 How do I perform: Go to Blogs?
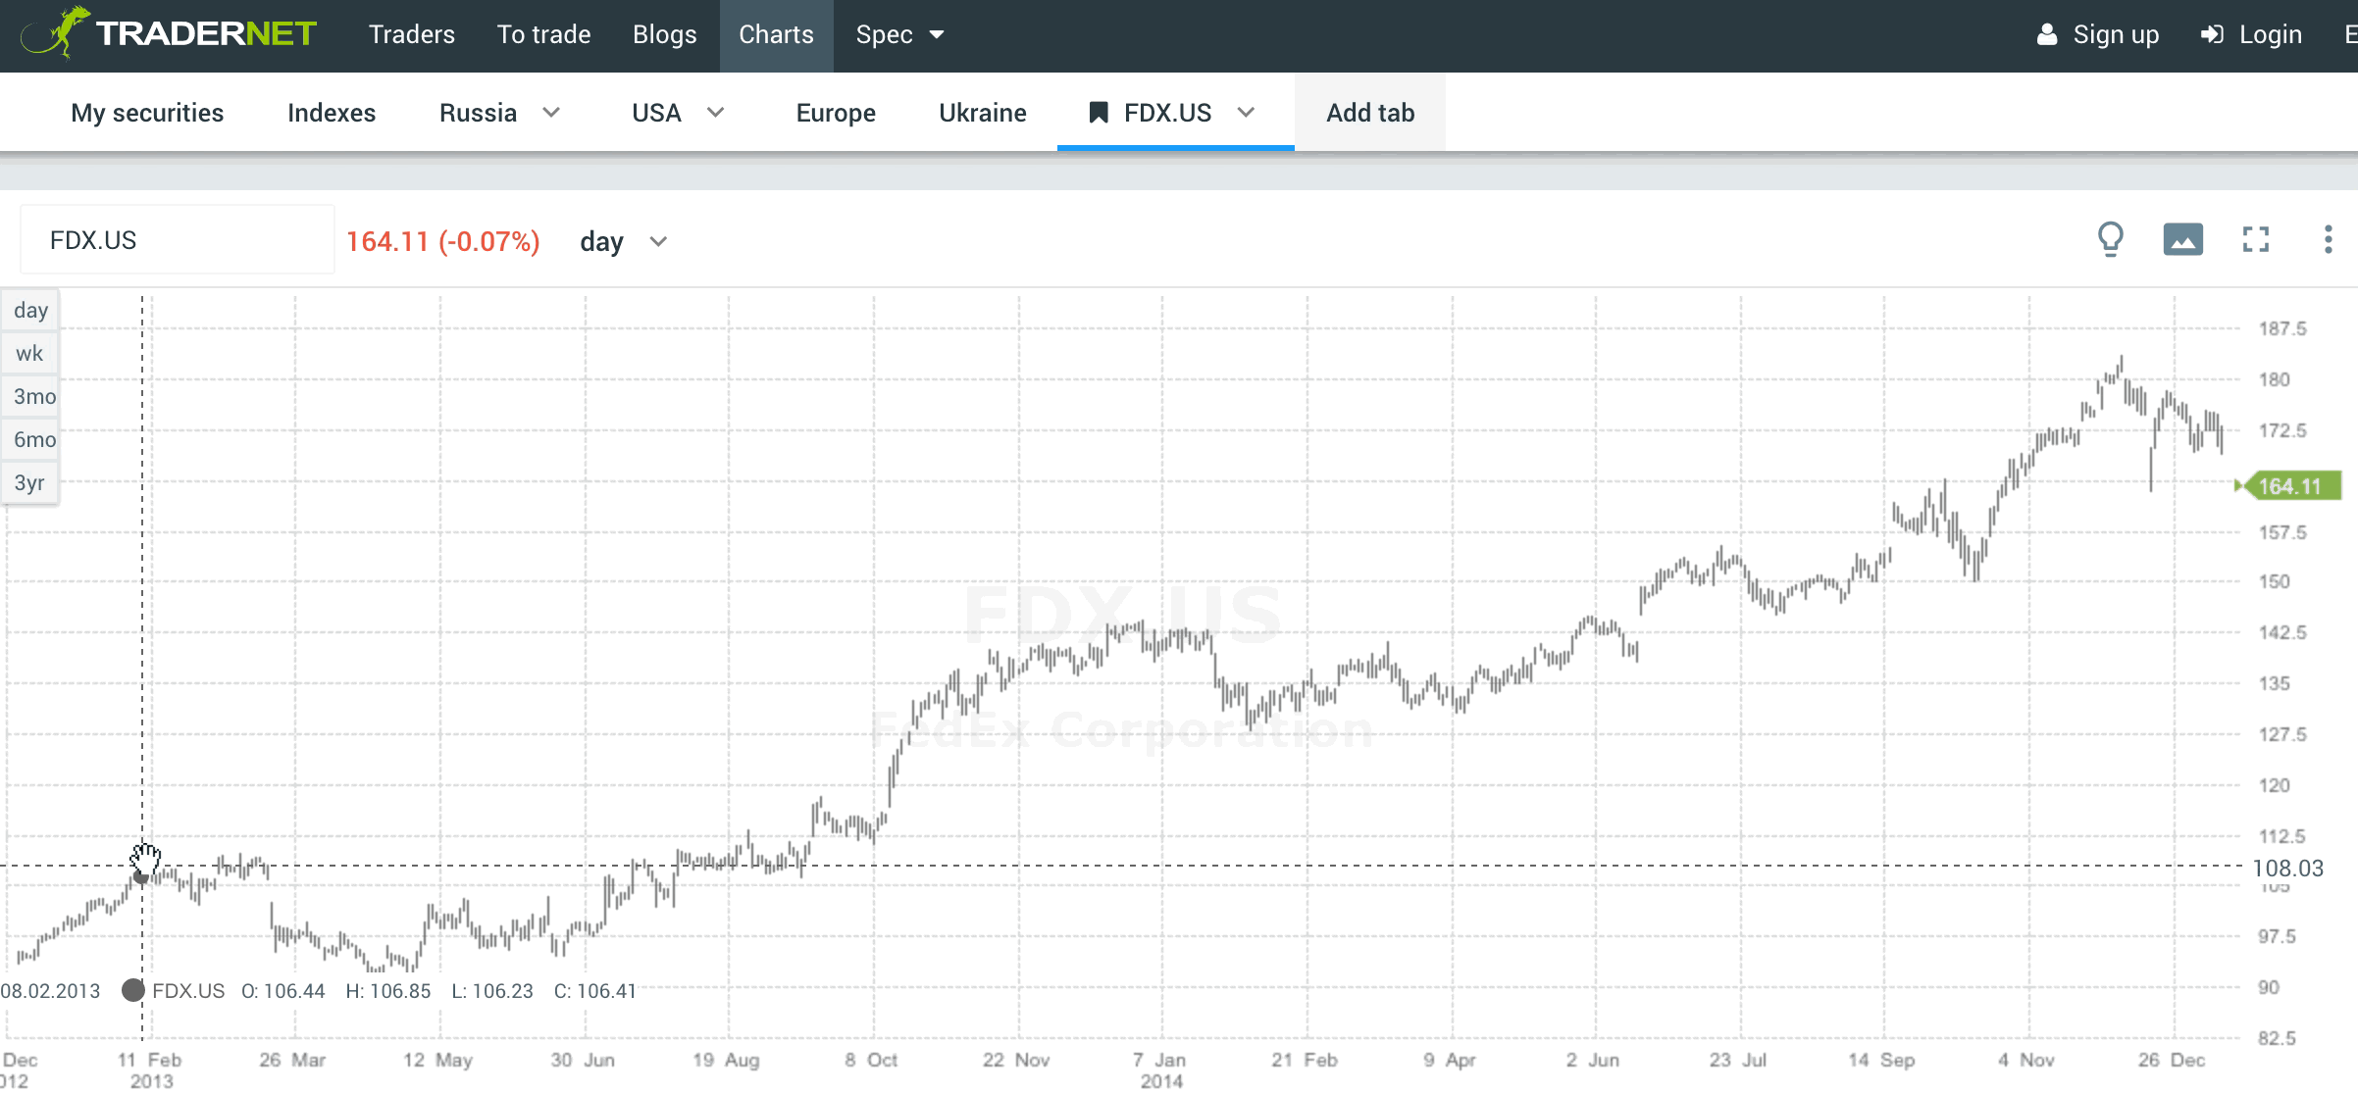click(665, 34)
